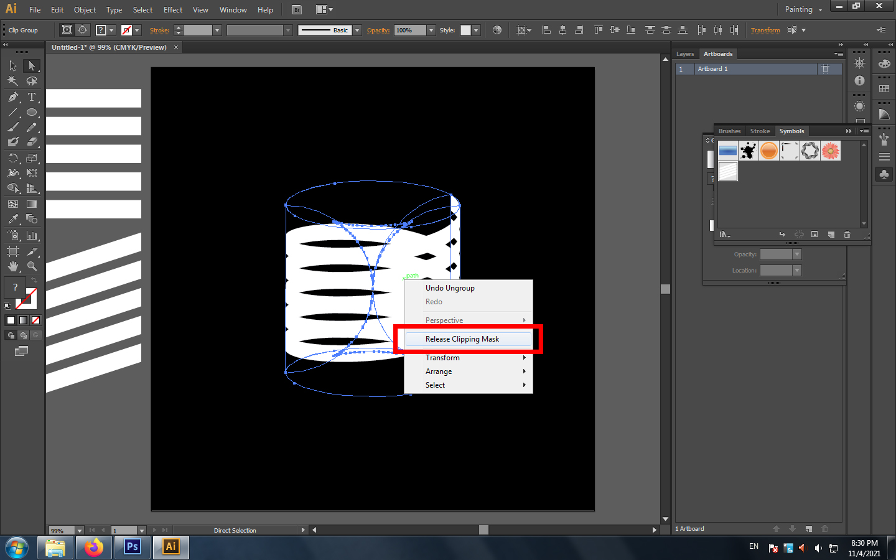Click the Edit Clipping Path button
Screen dimensions: 896x560
coord(67,30)
